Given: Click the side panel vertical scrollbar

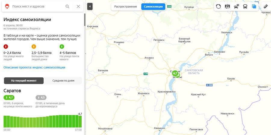Looking at the screenshot, I should pyautogui.click(x=85, y=19).
